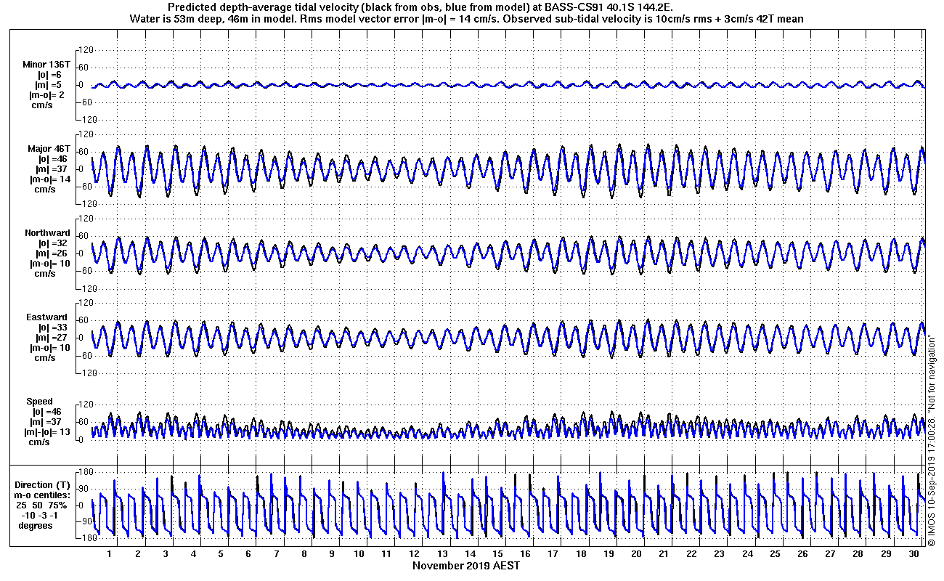Click the day '20' label on the date axis
The image size is (944, 581).
click(x=637, y=554)
